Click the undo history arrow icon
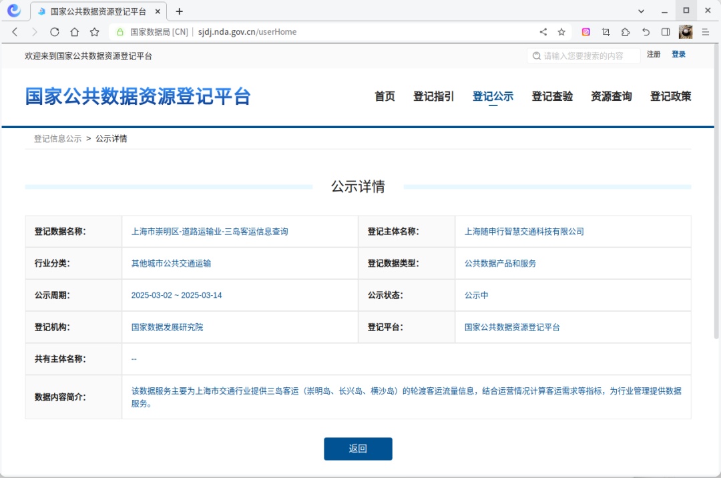The image size is (721, 478). pyautogui.click(x=644, y=31)
